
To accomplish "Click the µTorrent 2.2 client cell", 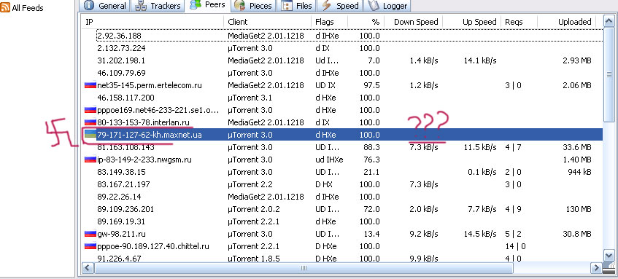I will pyautogui.click(x=250, y=184).
